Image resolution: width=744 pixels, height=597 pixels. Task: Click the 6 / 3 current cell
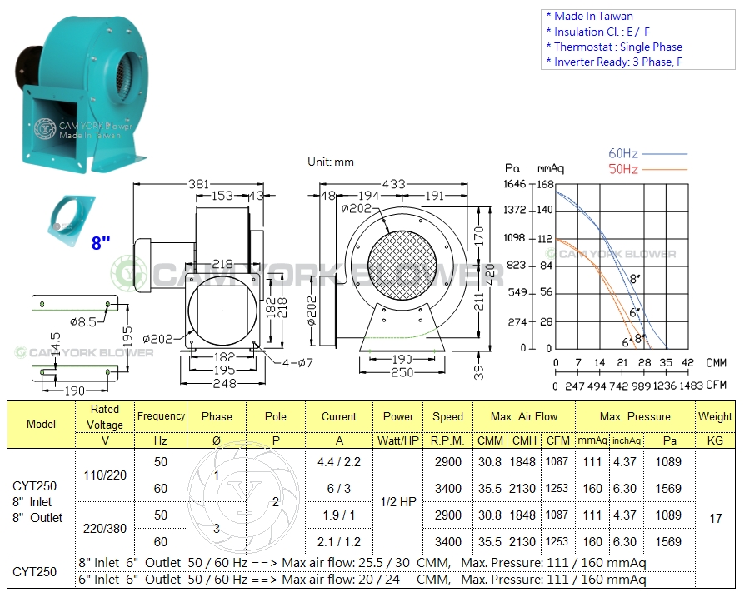click(339, 489)
